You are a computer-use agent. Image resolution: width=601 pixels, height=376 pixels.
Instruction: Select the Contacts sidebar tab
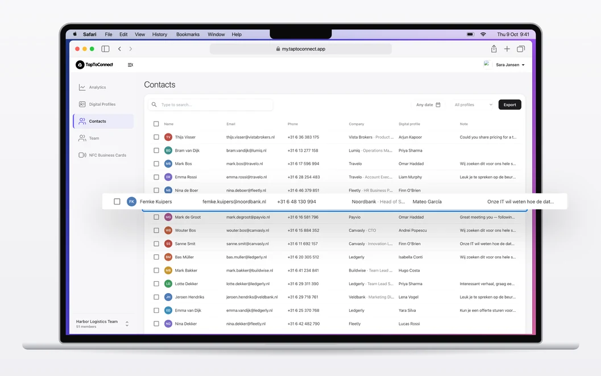[x=103, y=122]
